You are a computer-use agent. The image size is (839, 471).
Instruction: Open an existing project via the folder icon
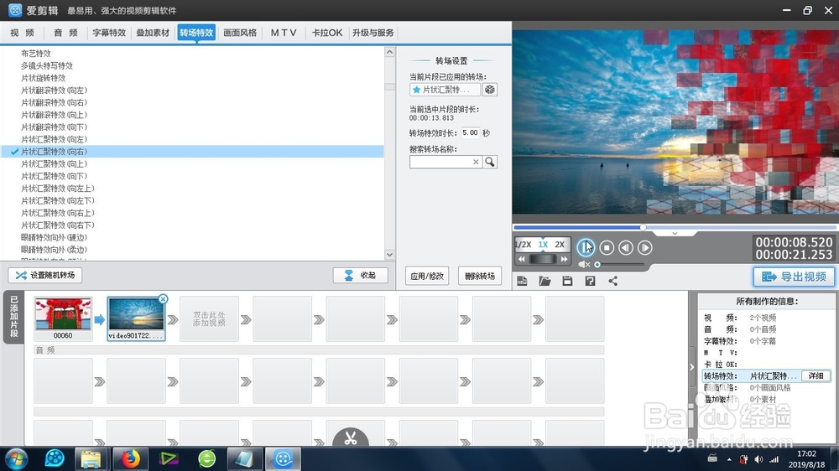click(545, 281)
